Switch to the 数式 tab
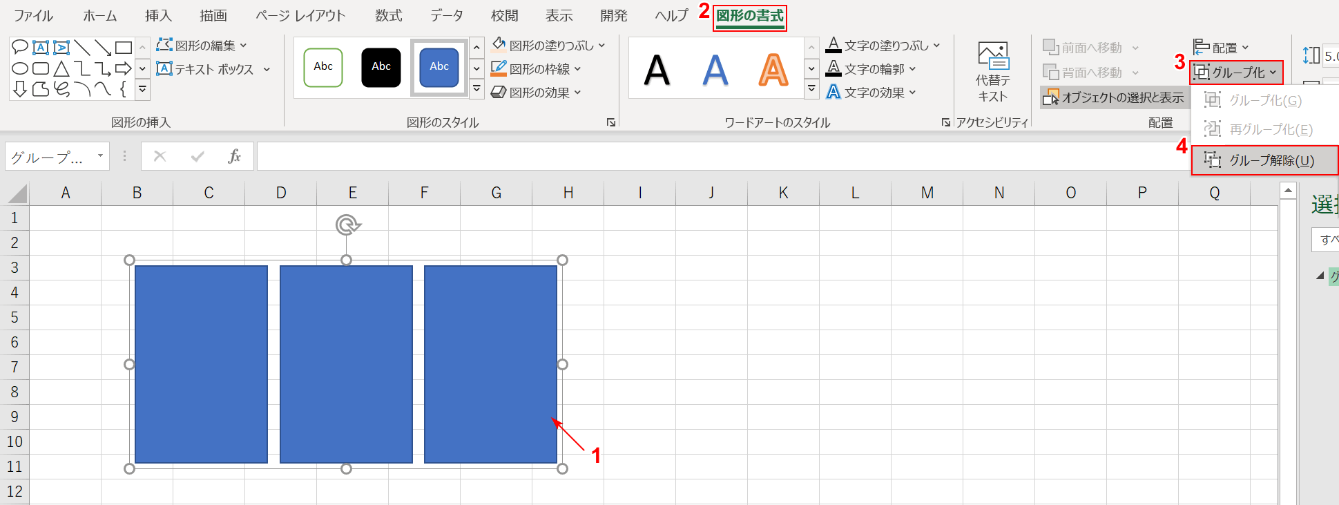The image size is (1339, 505). tap(389, 15)
